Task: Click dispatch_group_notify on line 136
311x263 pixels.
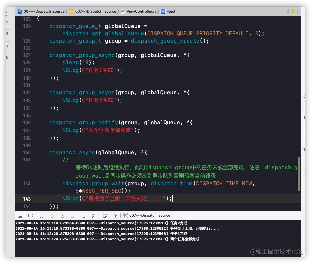Action: (84, 123)
